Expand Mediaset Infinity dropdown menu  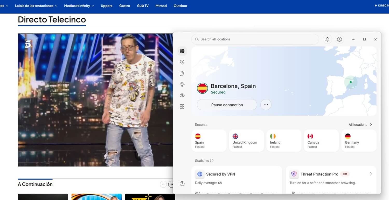79,6
